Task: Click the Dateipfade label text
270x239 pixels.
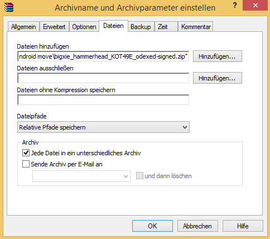Action: click(x=32, y=116)
